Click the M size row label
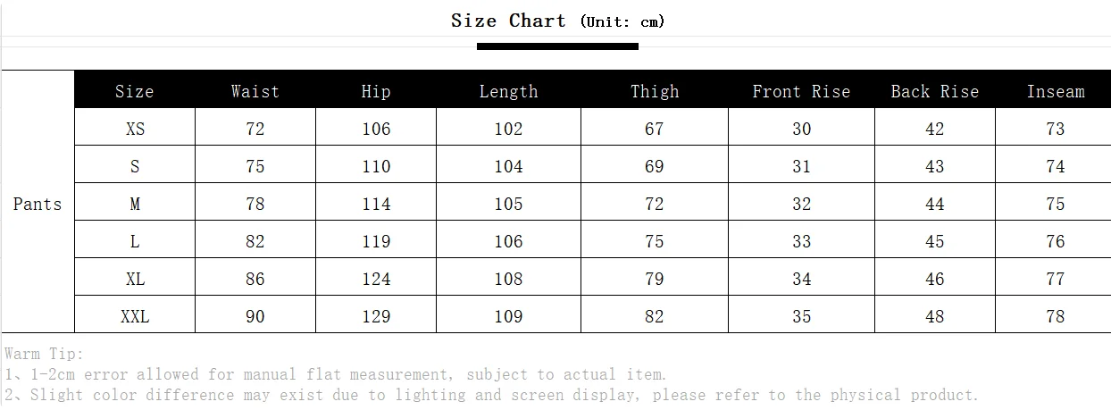This screenshot has height=410, width=1111. [135, 204]
